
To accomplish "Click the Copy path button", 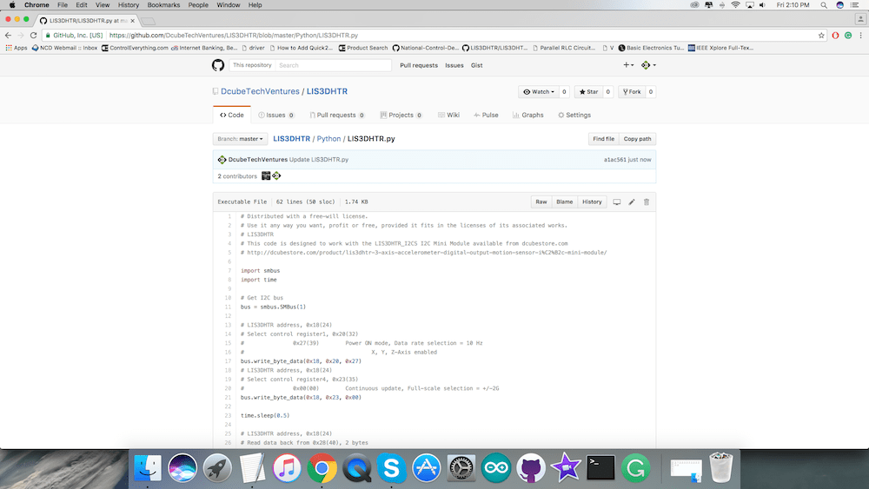I will [637, 139].
